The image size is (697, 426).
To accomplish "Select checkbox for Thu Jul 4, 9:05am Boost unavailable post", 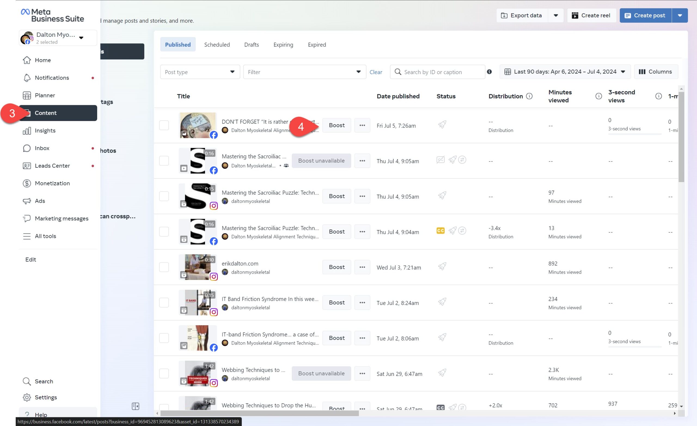I will click(x=164, y=161).
